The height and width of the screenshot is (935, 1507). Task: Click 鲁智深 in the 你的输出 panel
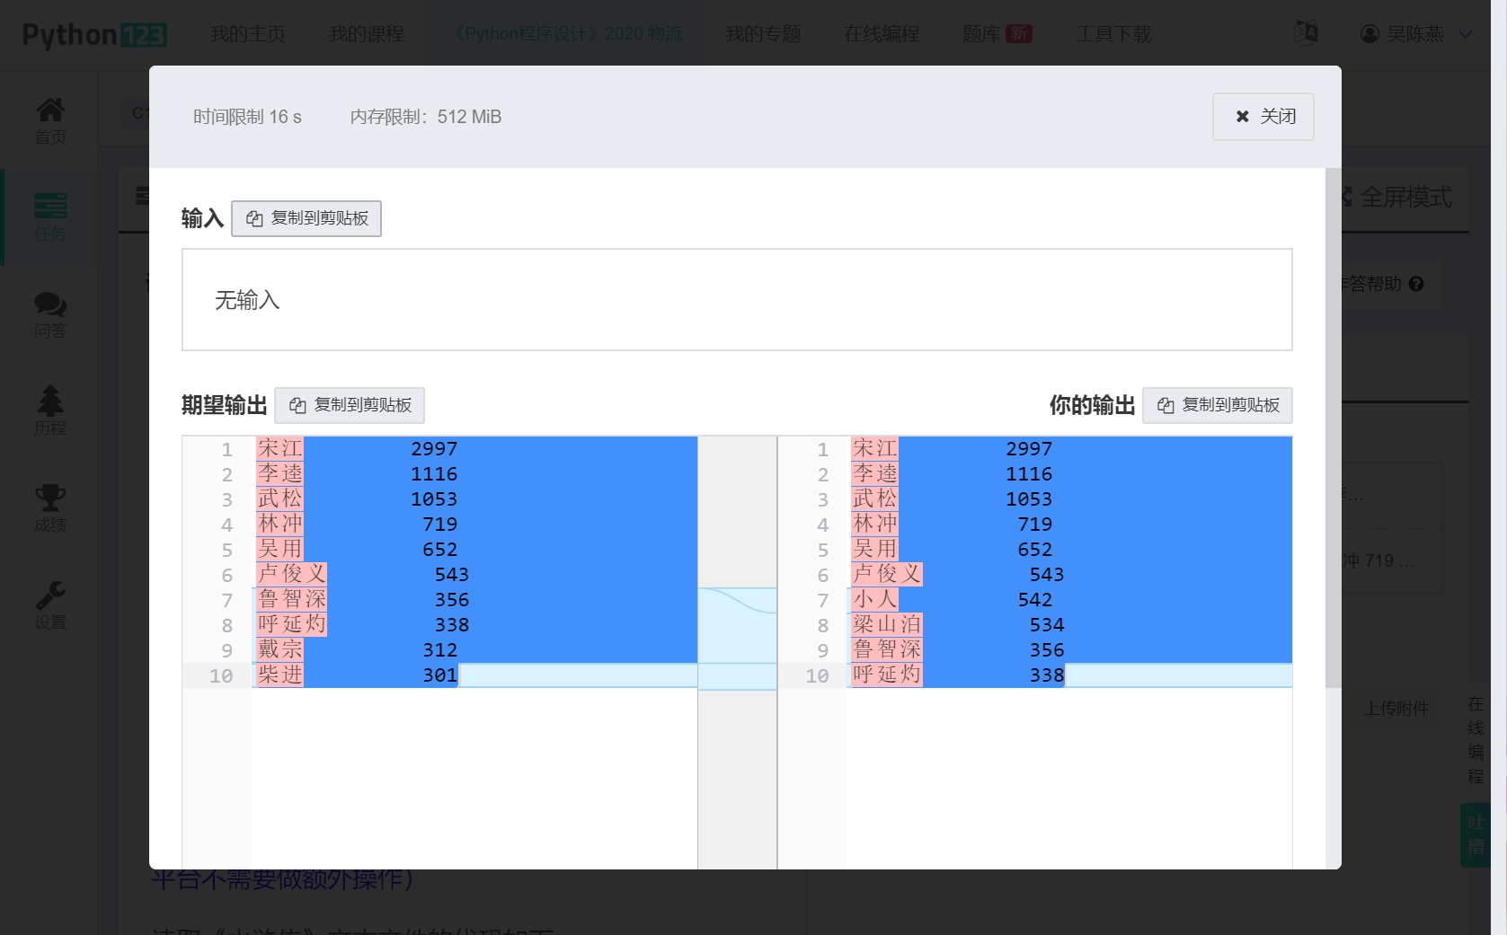[x=886, y=649]
